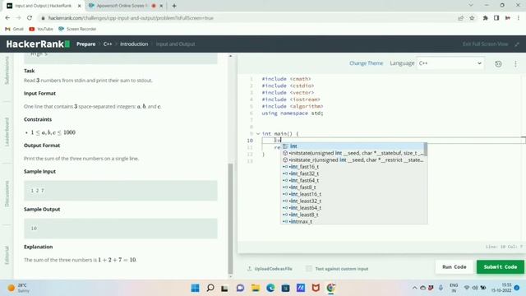Open editor reset history icon

tap(498, 63)
